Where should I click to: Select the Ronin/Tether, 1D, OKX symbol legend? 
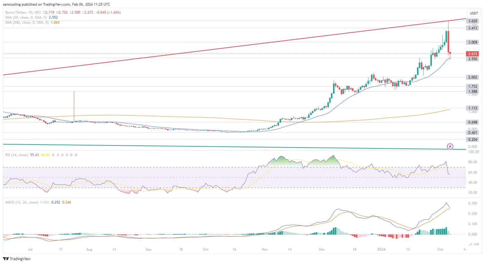23,12
